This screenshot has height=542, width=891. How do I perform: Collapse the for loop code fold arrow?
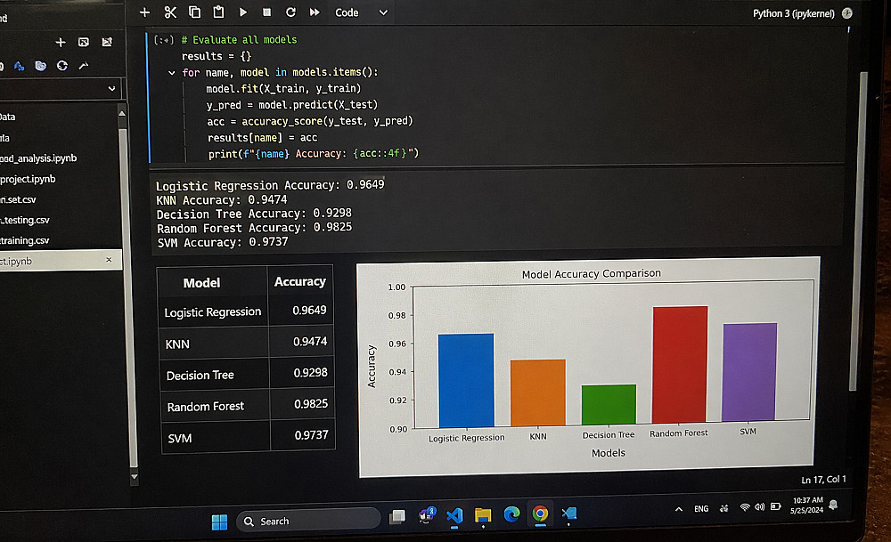tap(172, 73)
